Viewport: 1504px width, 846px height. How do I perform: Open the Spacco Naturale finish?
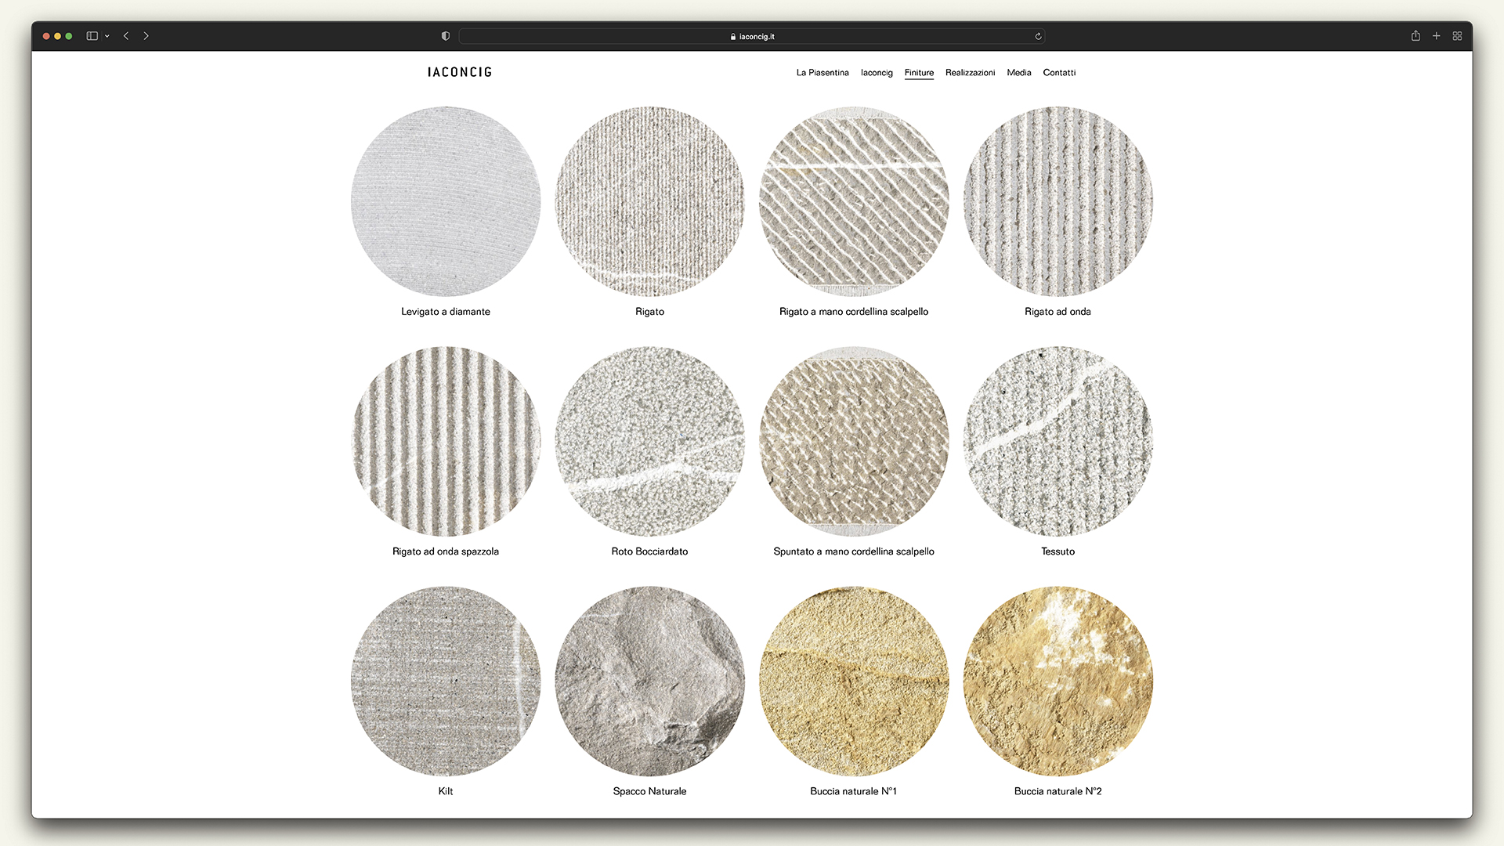[650, 681]
